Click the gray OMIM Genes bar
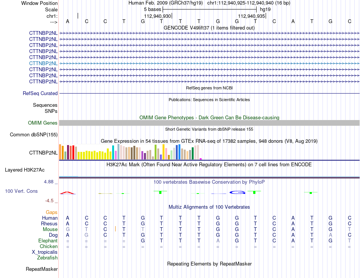This screenshot has height=278, width=360. tap(209, 123)
